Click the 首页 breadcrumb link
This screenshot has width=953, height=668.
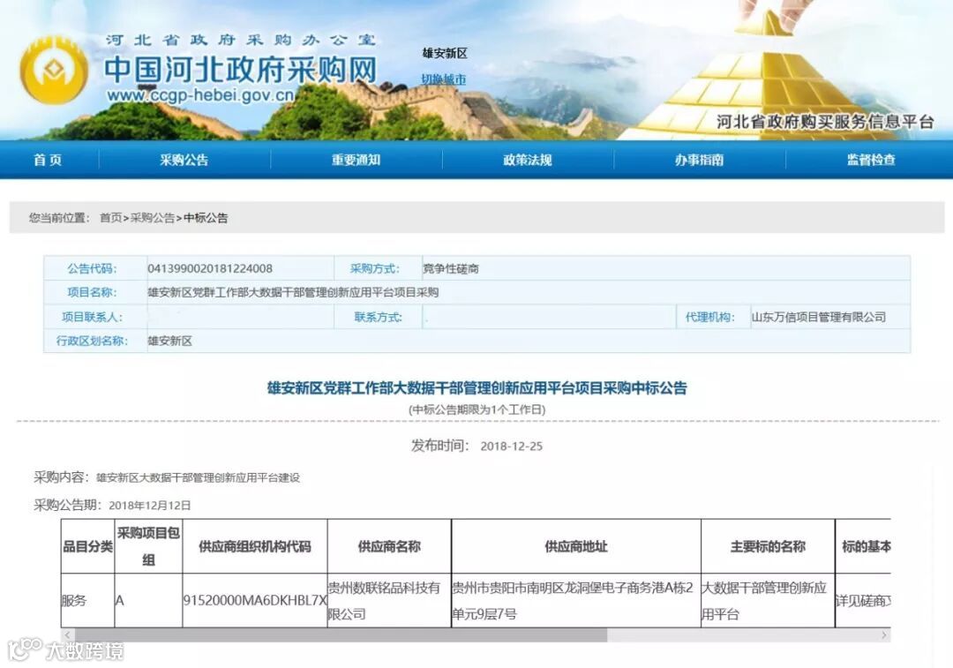[110, 218]
